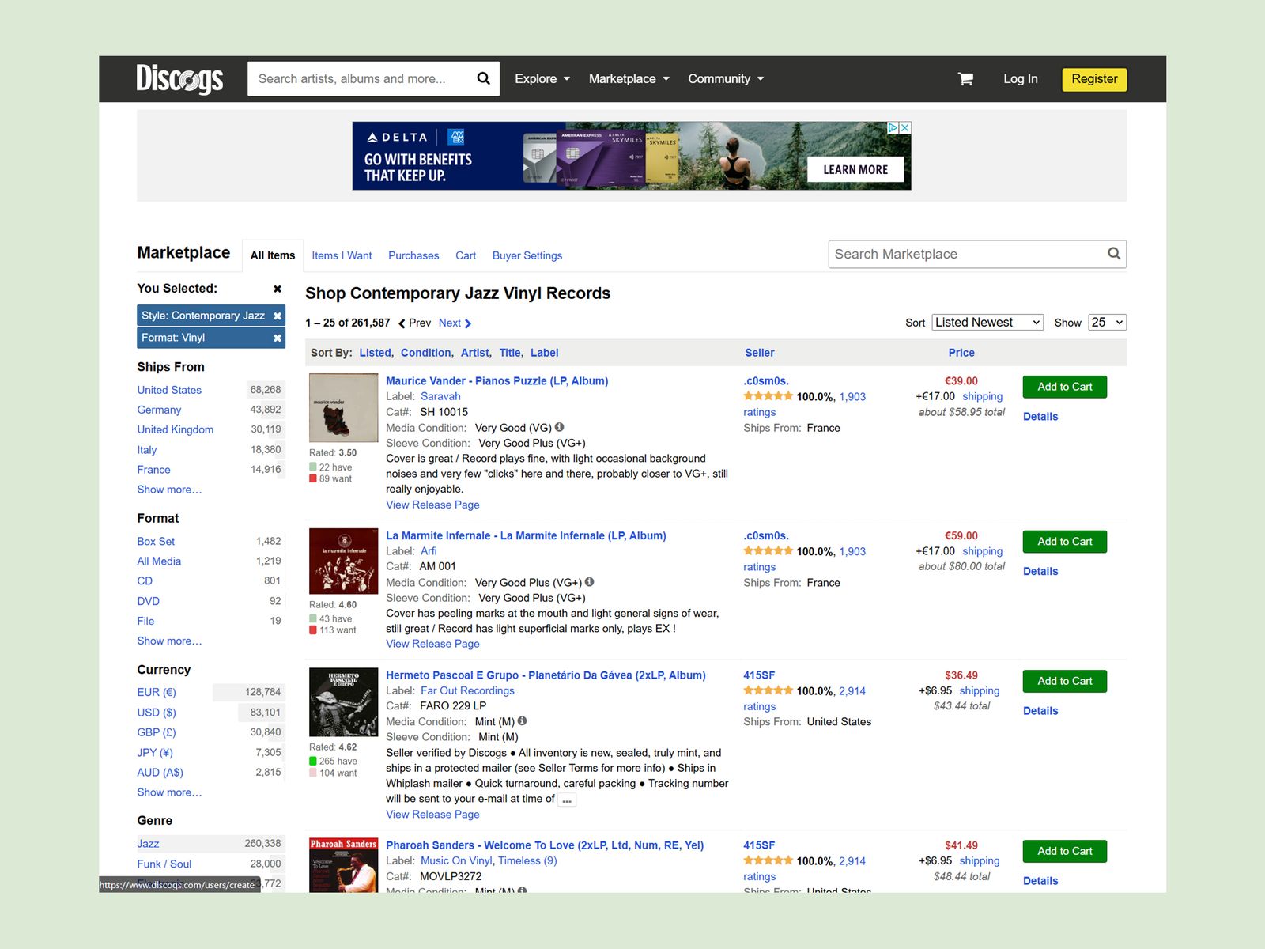This screenshot has height=949, width=1265.
Task: Click the Discogs logo
Action: click(x=180, y=78)
